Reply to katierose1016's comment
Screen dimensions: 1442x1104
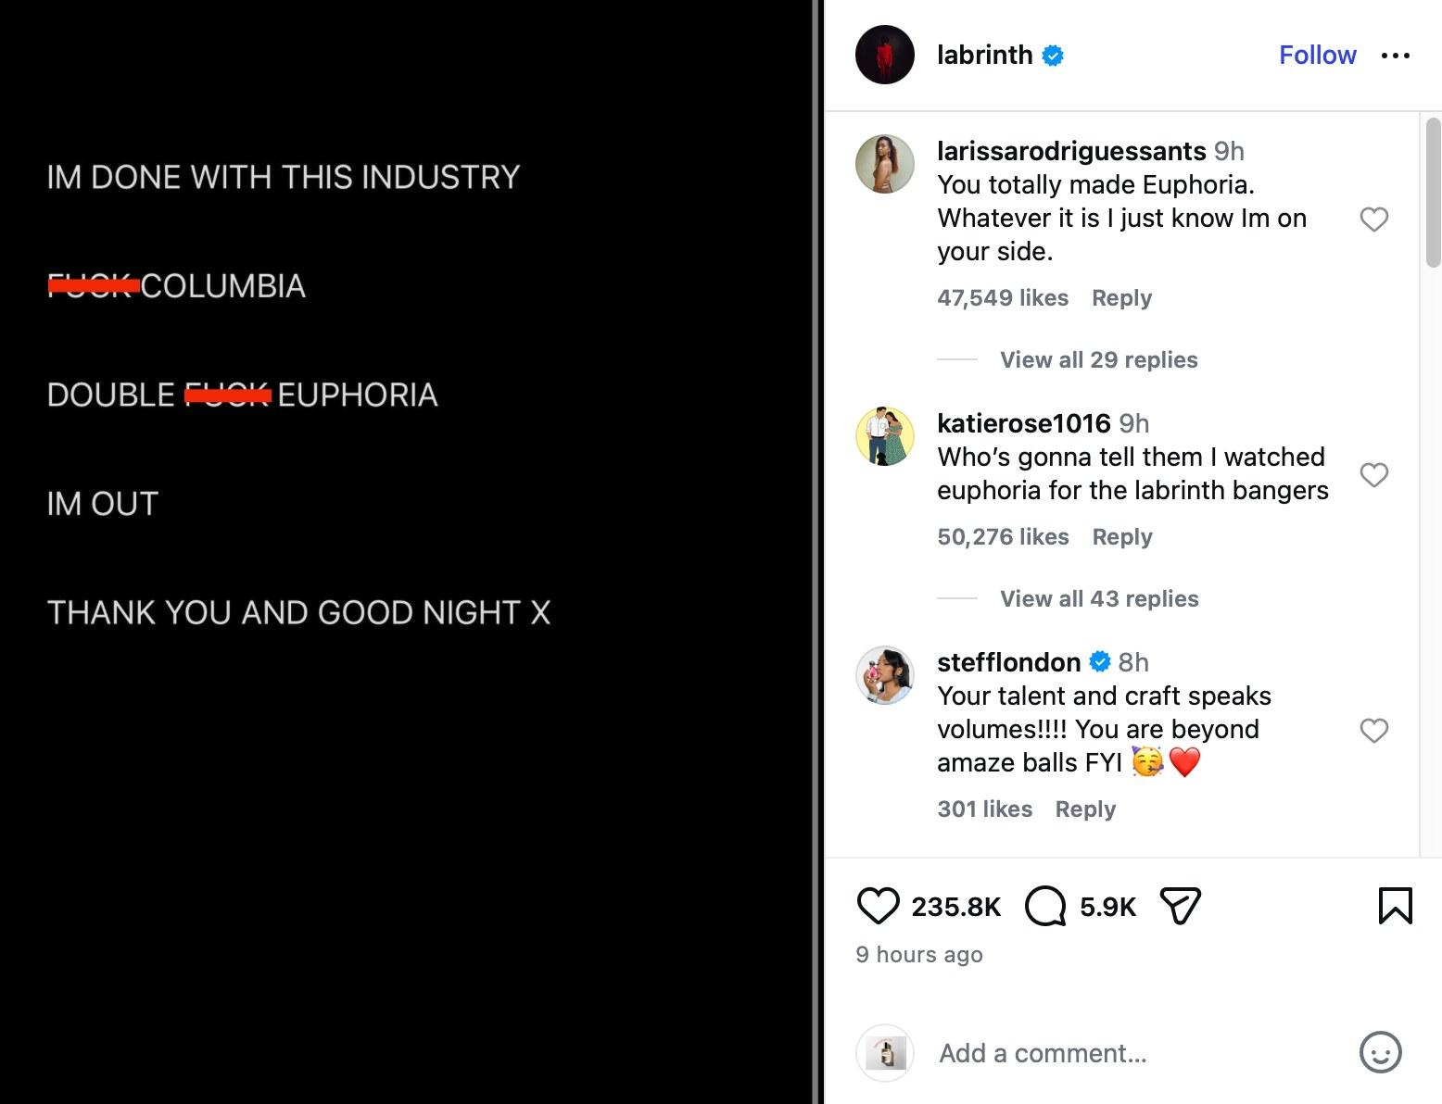coord(1121,536)
